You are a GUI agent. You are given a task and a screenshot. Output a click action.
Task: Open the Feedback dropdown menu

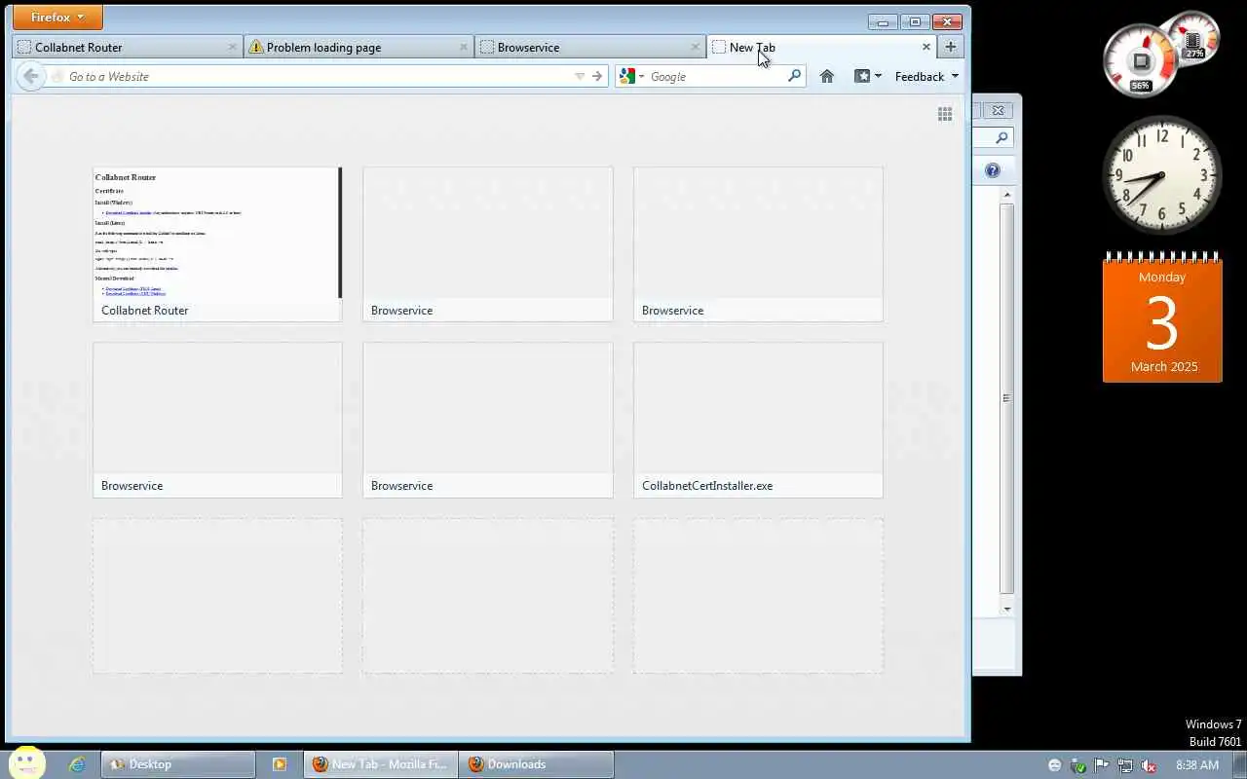(x=926, y=76)
